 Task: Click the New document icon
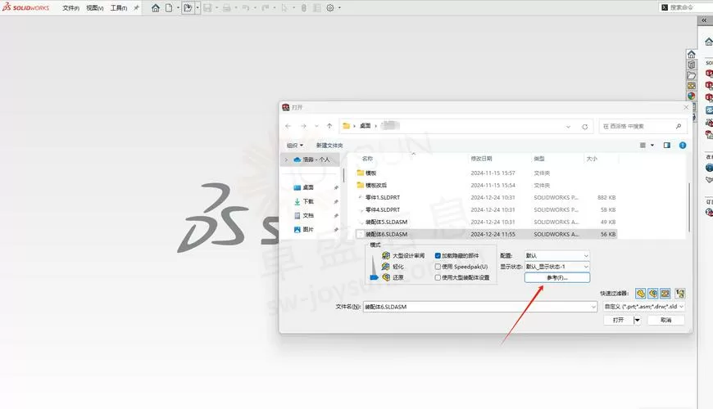(169, 7)
